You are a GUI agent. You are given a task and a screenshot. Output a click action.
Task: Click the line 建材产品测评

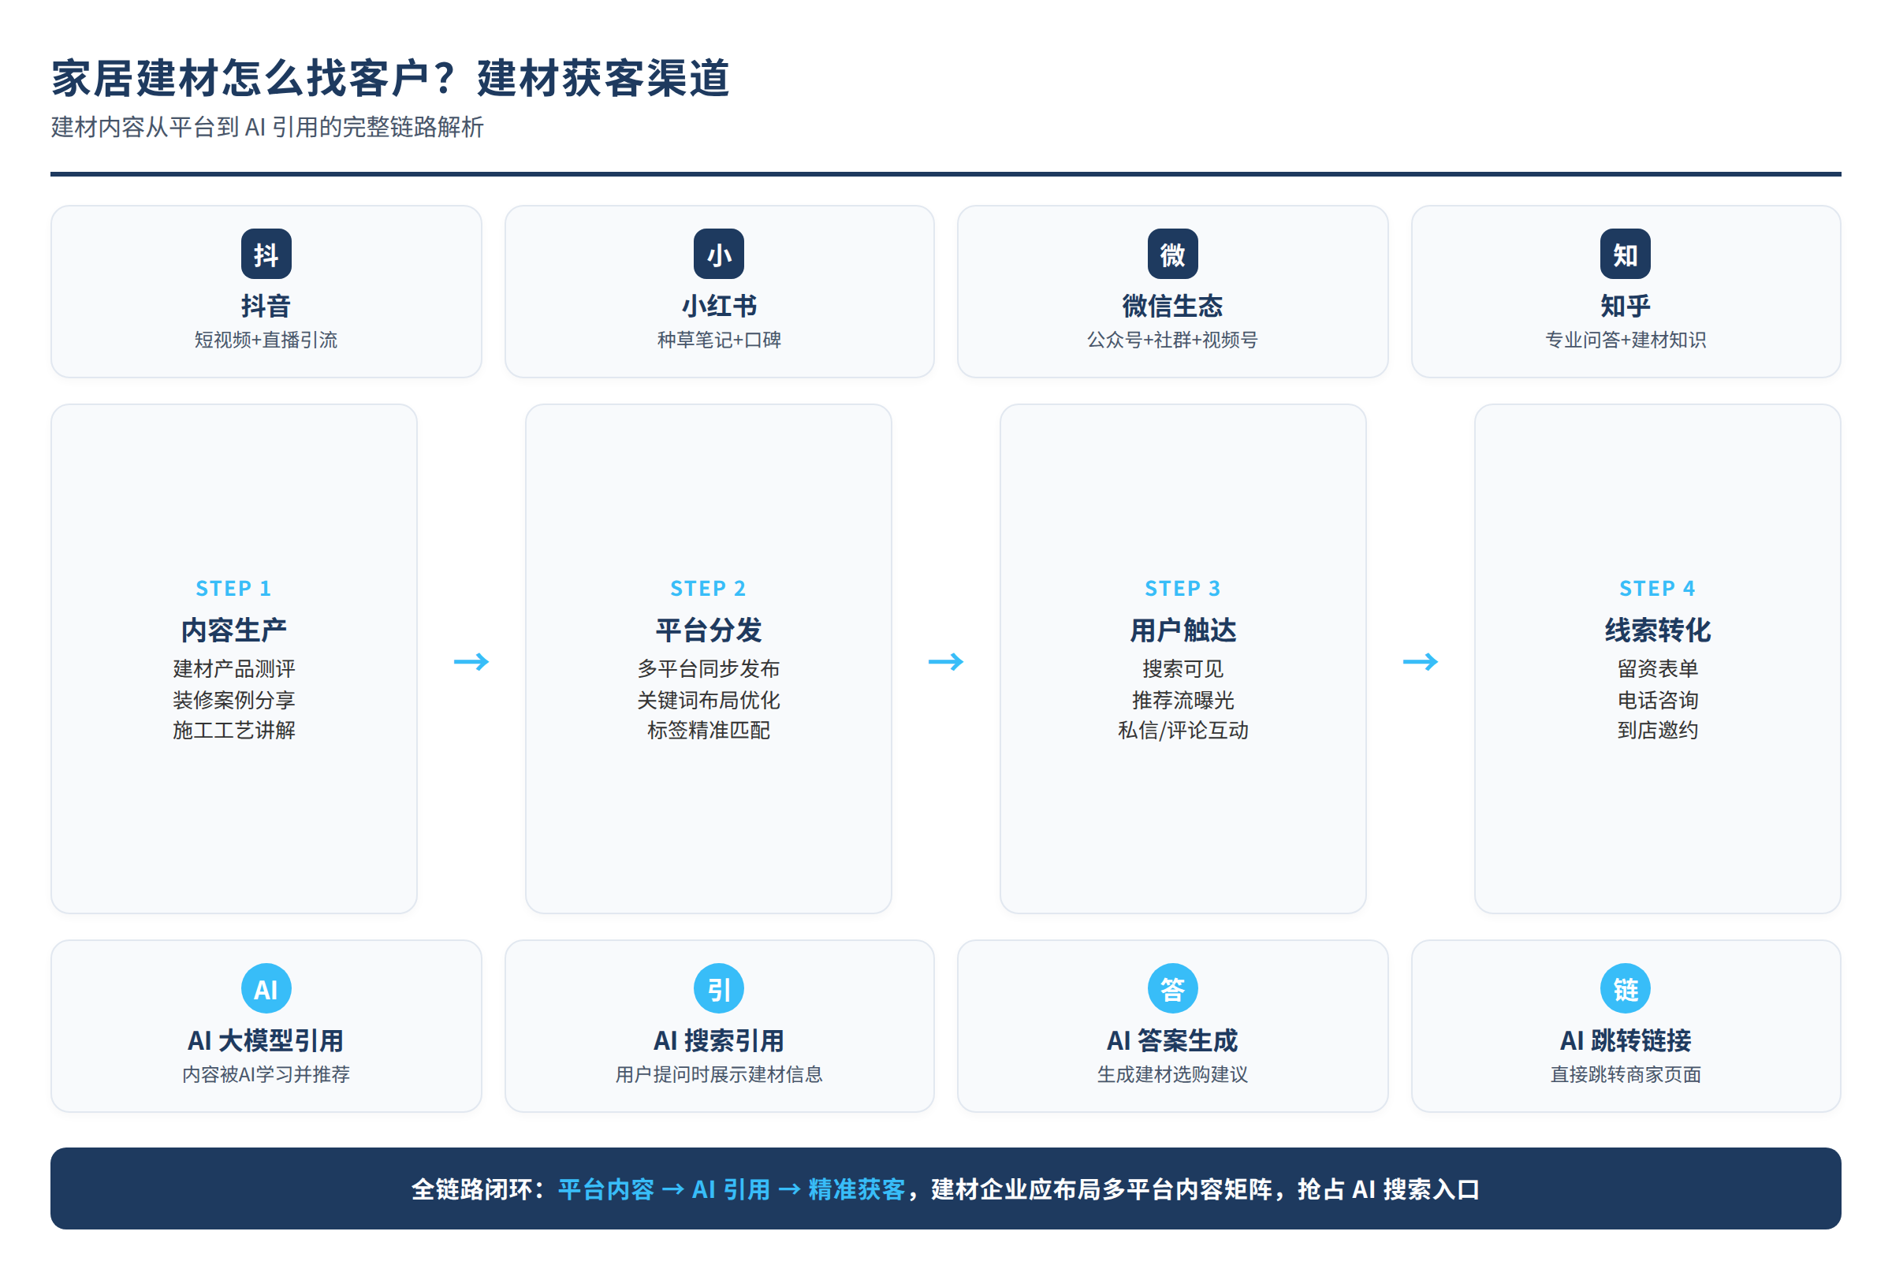coord(234,669)
